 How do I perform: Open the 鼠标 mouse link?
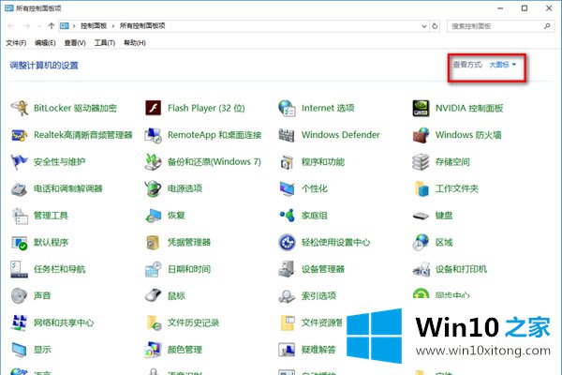click(176, 296)
